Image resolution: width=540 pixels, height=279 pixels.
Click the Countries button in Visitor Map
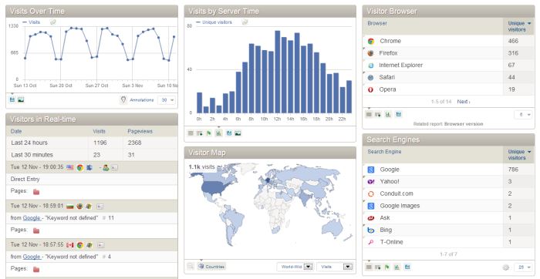coord(211,266)
